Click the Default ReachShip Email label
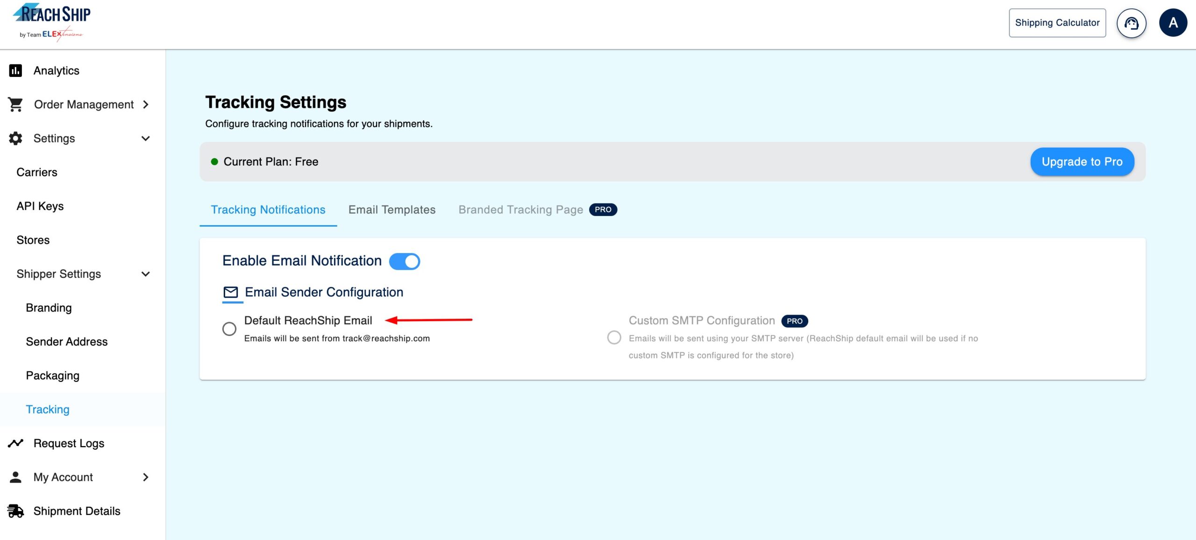 coord(308,321)
